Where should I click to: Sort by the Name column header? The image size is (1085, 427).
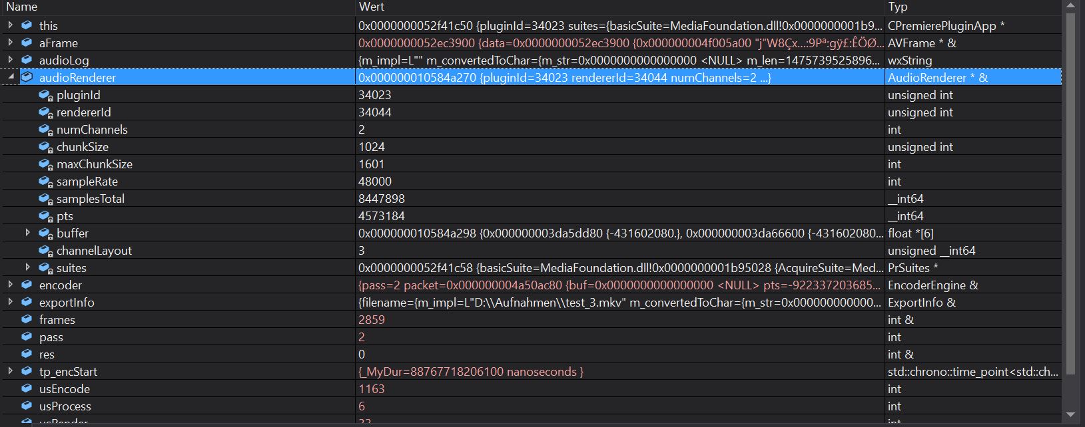pos(22,7)
